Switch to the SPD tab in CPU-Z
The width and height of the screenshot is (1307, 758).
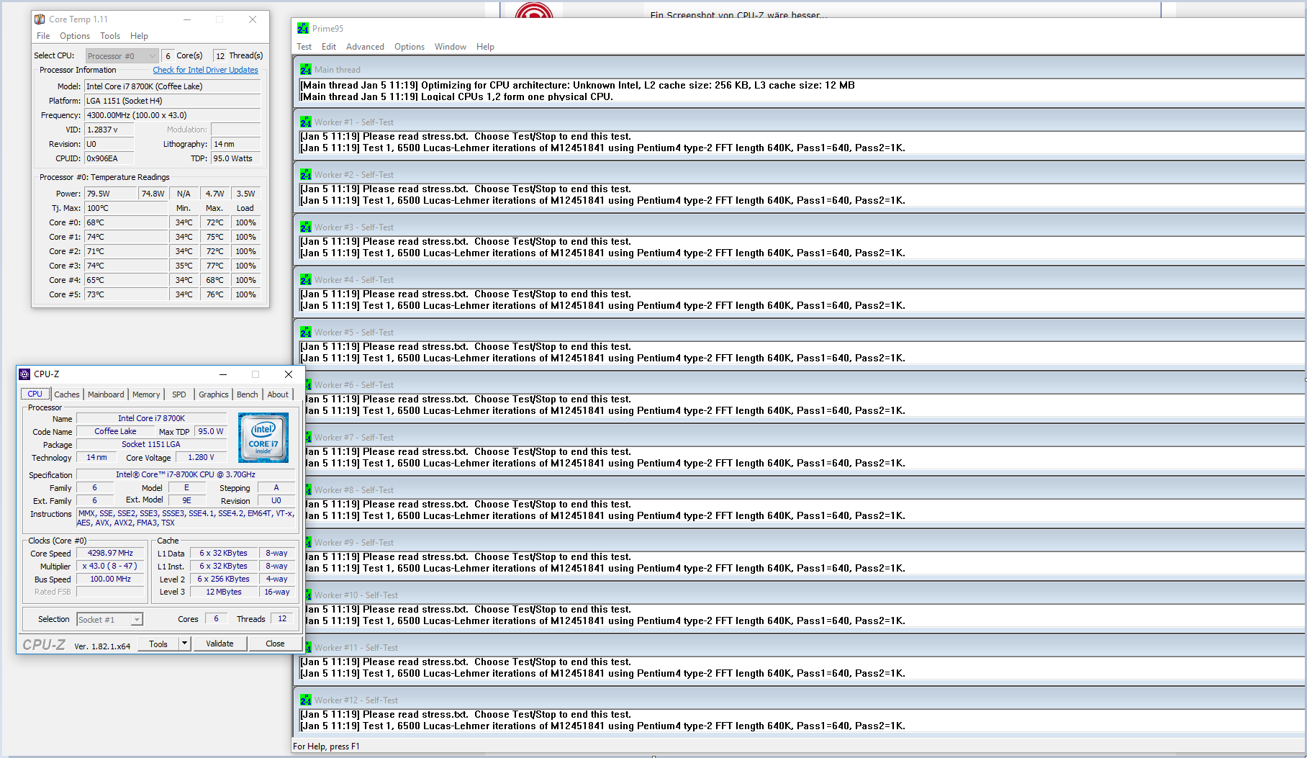point(179,394)
